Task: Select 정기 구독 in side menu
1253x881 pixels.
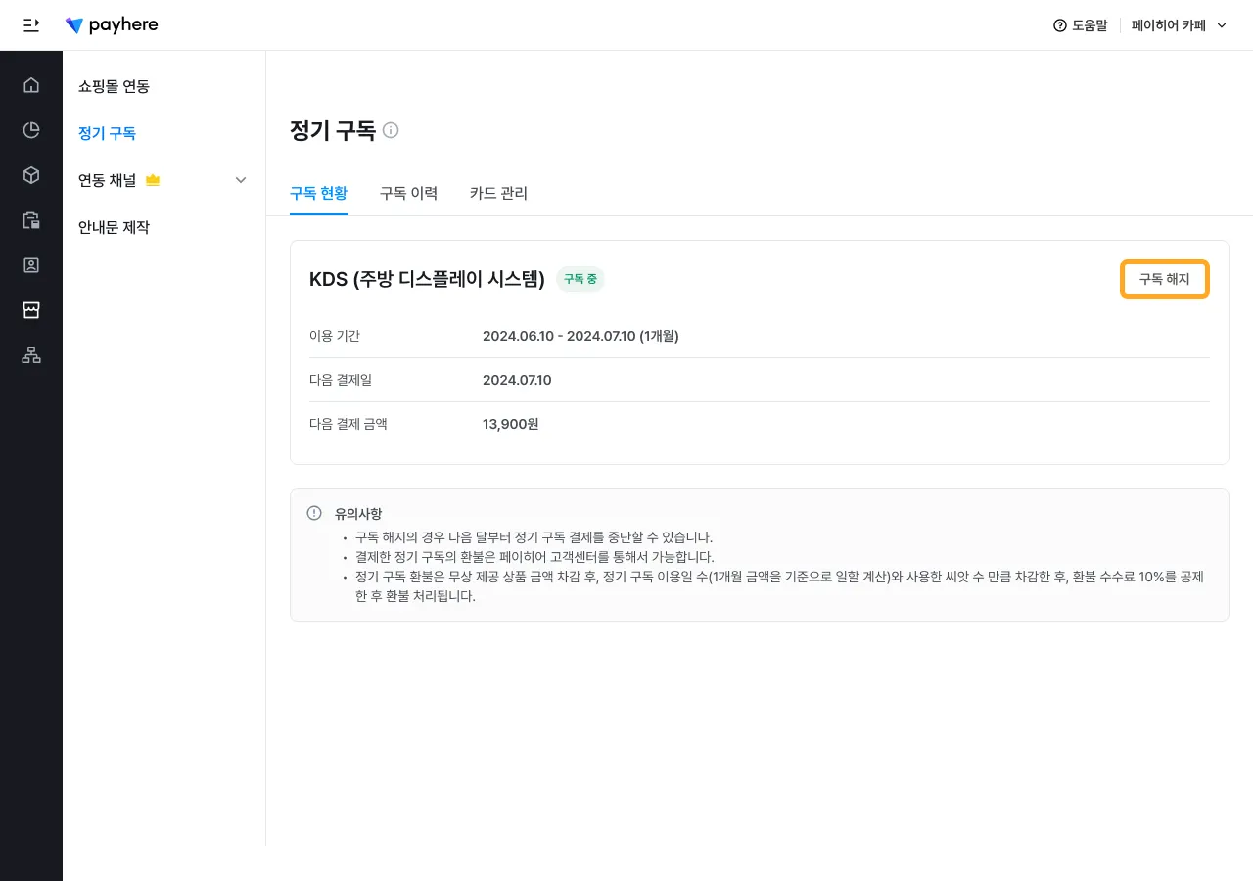Action: [107, 133]
